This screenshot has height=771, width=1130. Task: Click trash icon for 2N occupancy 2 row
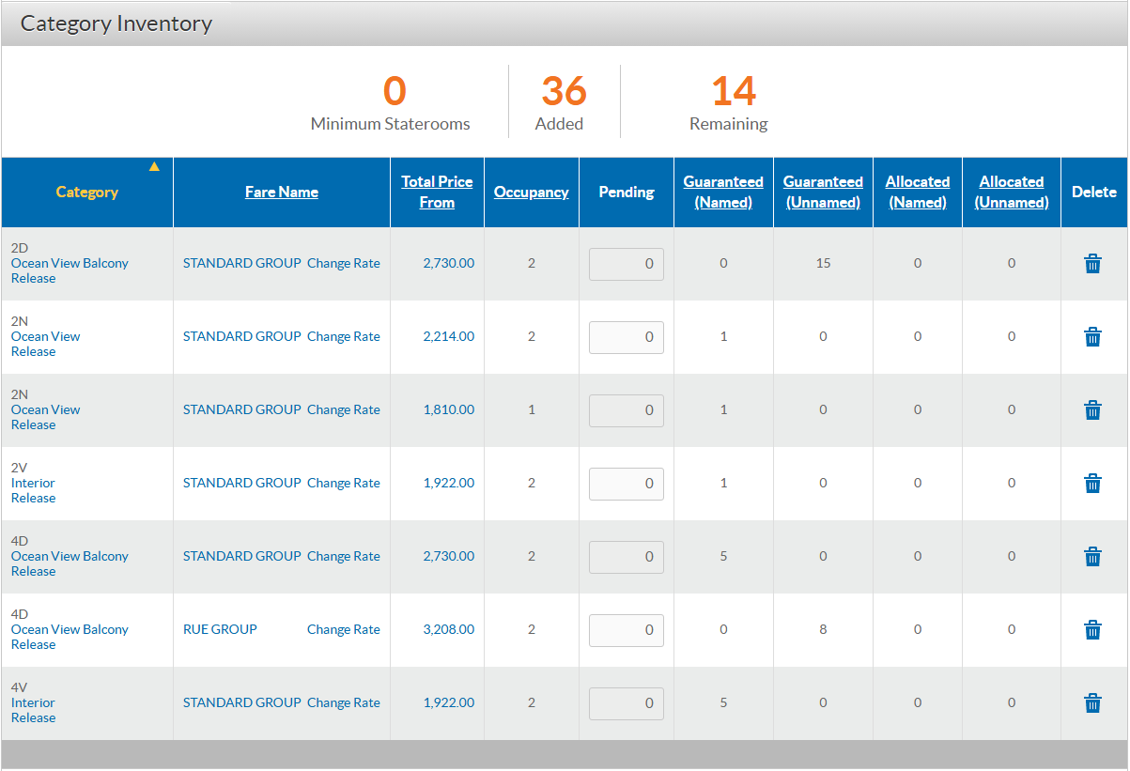(1092, 337)
